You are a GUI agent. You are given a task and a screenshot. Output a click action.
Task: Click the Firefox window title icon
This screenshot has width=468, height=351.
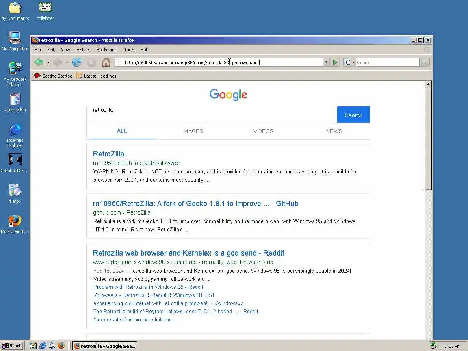(35, 40)
